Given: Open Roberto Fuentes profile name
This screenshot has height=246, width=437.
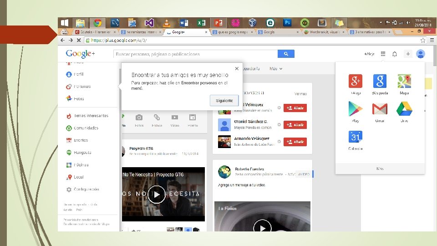Looking at the screenshot, I should click(249, 169).
